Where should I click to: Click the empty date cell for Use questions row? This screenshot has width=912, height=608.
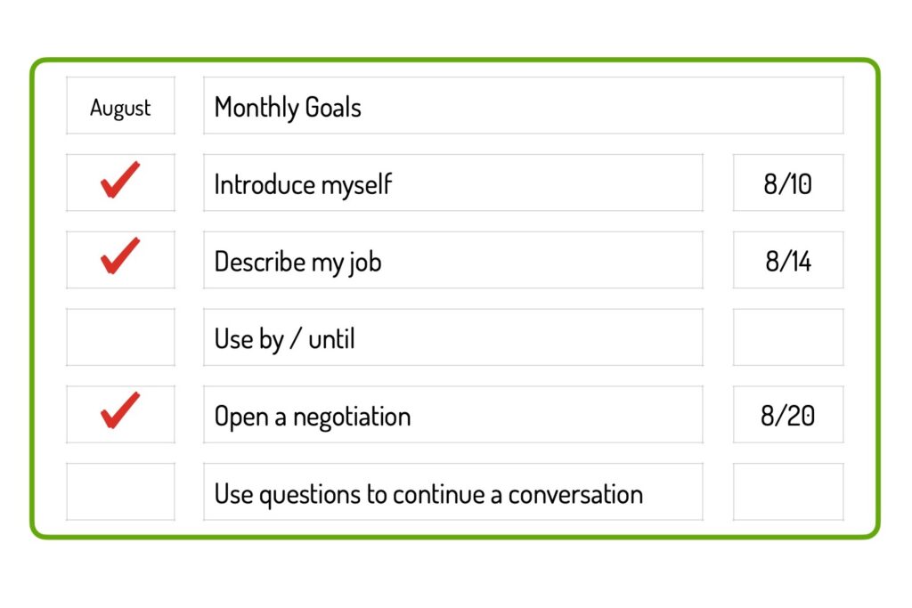(x=788, y=491)
